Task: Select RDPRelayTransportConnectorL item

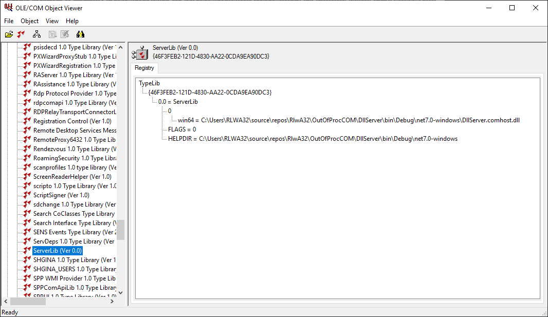Action: pyautogui.click(x=75, y=111)
